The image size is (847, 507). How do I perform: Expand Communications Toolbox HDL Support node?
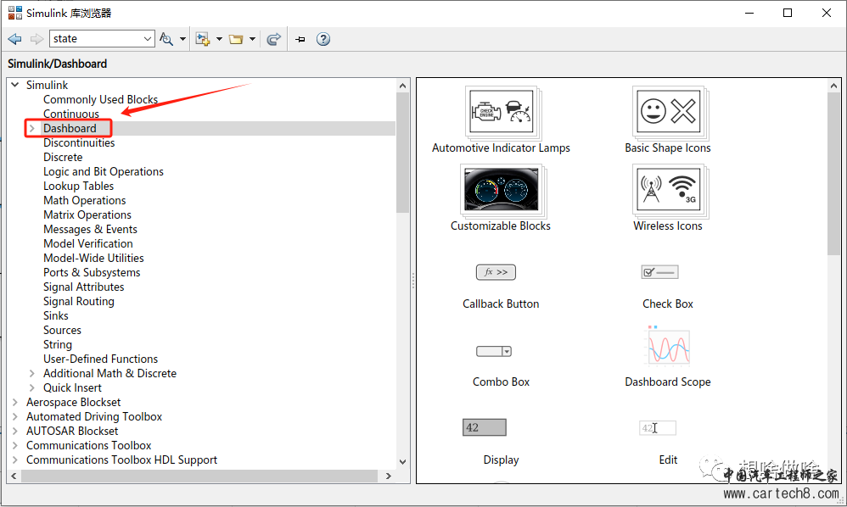point(15,460)
